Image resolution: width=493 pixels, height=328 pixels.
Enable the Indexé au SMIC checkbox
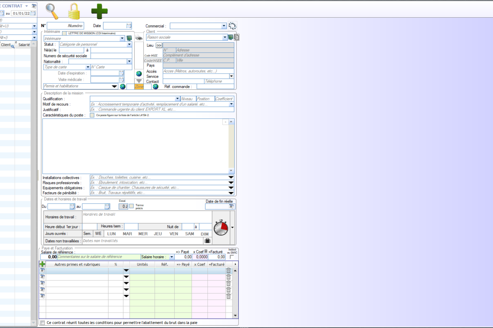point(232,257)
